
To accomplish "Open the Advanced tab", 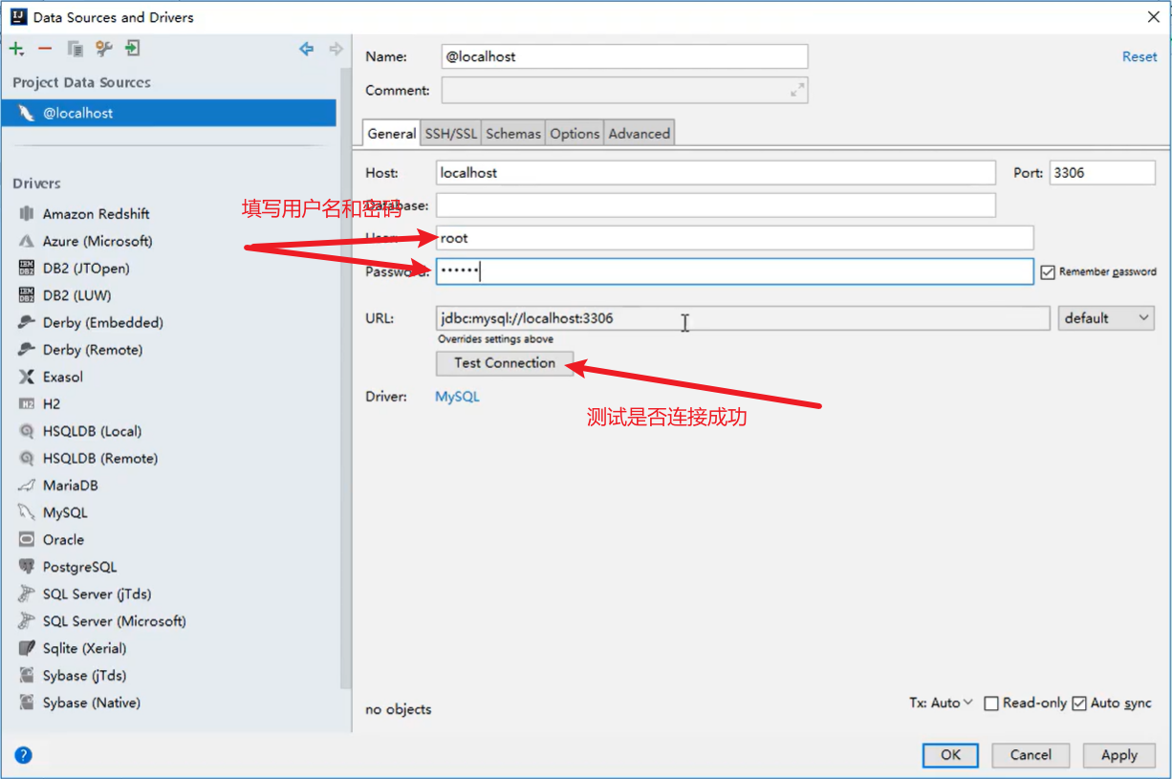I will pyautogui.click(x=640, y=134).
